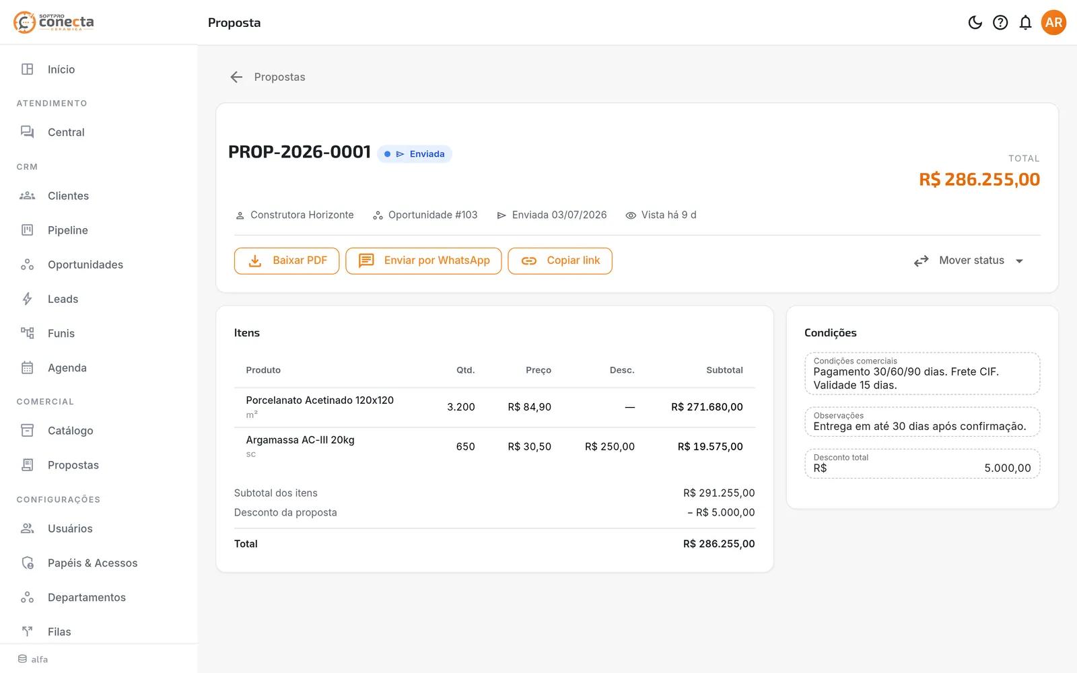Viewport: 1077px width, 673px height.
Task: Click the R$ 291.255,00 subtotal dos itens value
Action: 719,493
